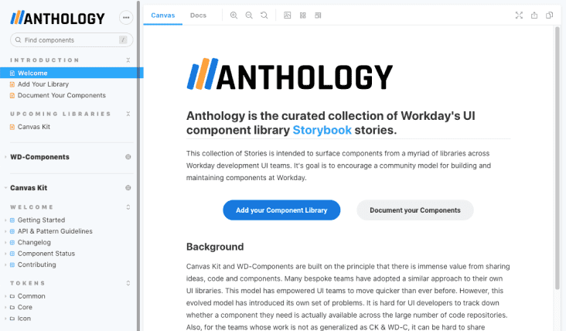Open canvas in new tab
The height and width of the screenshot is (331, 566).
(x=534, y=15)
